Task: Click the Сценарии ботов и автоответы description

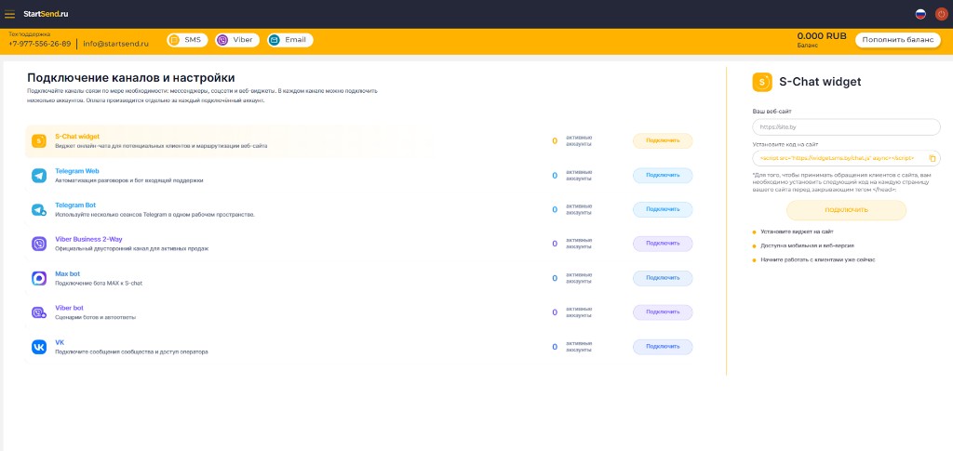Action: click(x=96, y=317)
